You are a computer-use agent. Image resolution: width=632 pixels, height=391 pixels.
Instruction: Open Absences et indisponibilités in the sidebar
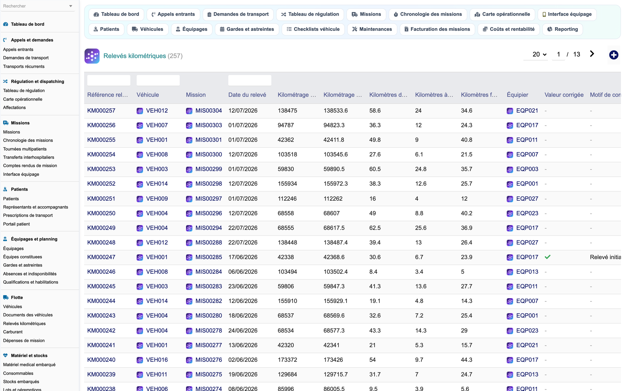pyautogui.click(x=30, y=274)
